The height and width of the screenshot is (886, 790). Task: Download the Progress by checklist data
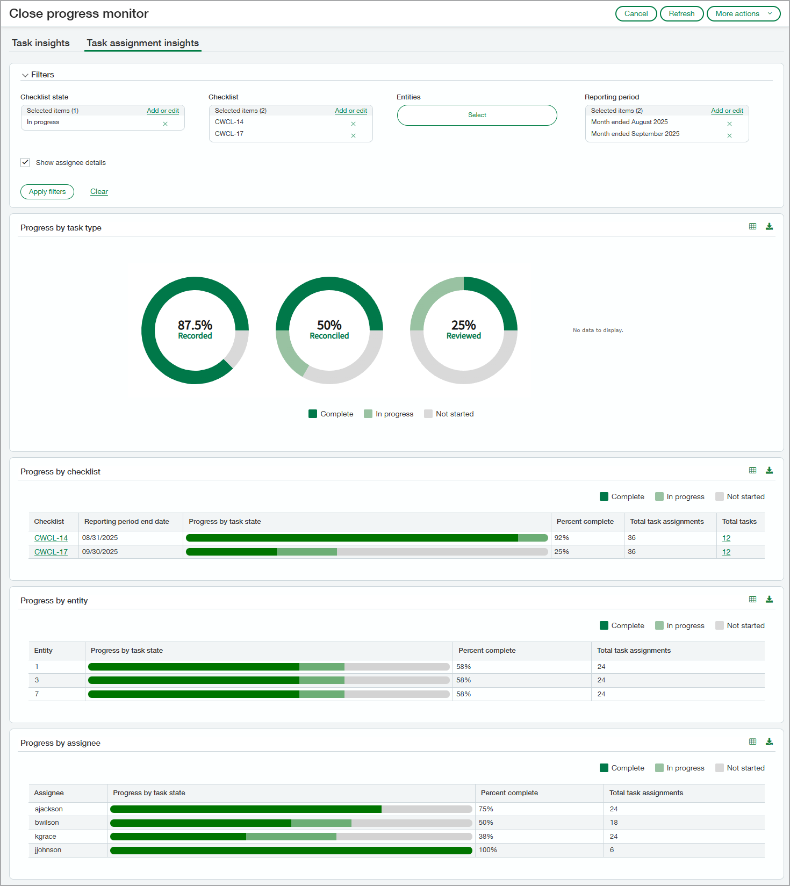769,471
